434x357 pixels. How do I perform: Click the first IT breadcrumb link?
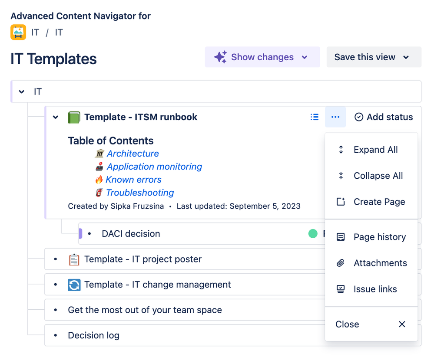(35, 33)
